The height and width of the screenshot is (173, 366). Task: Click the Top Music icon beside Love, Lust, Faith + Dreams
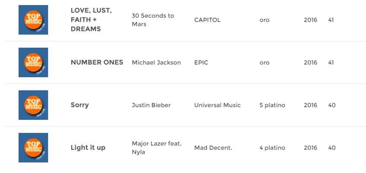(33, 20)
